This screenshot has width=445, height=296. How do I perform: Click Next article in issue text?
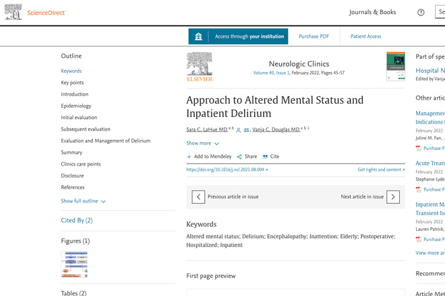[362, 196]
